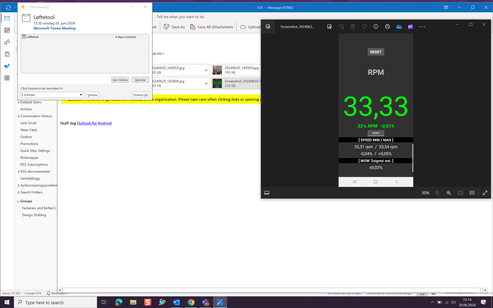Click Save All Attachments in ribbon
493x308 pixels.
click(x=212, y=27)
